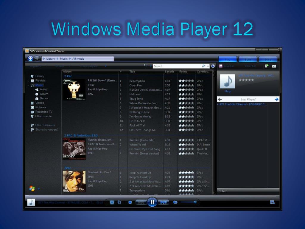Click the now-playing music note icon at bottom

31,202
